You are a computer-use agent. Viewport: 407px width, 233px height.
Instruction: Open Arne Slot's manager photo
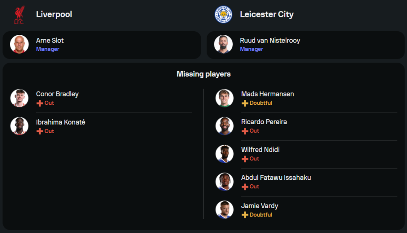[19, 44]
